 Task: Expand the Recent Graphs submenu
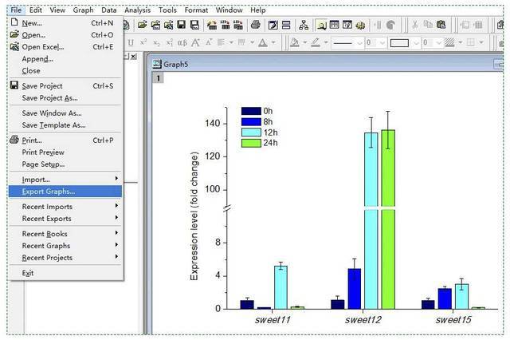tap(65, 246)
